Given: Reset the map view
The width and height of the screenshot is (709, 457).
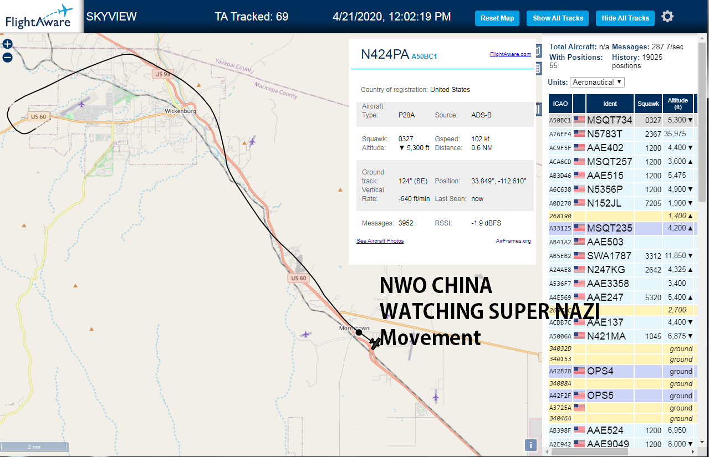Looking at the screenshot, I should pyautogui.click(x=497, y=18).
